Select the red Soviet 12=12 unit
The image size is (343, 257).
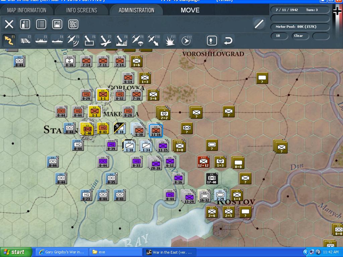(203, 162)
